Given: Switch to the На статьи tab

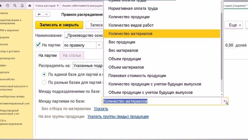Looking at the screenshot, I should (72, 55).
